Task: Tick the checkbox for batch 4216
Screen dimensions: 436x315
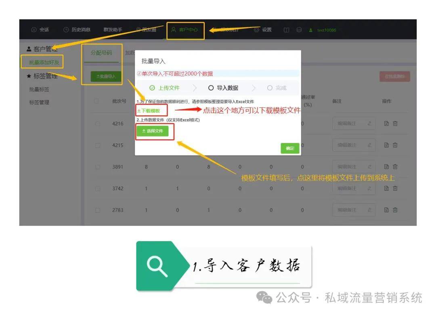Action: [97, 124]
